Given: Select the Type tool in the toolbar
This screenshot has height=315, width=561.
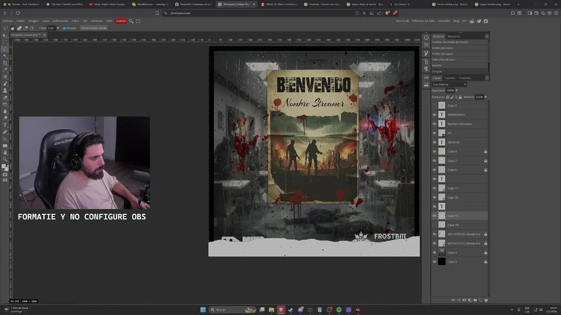Looking at the screenshot, I should pos(5,125).
